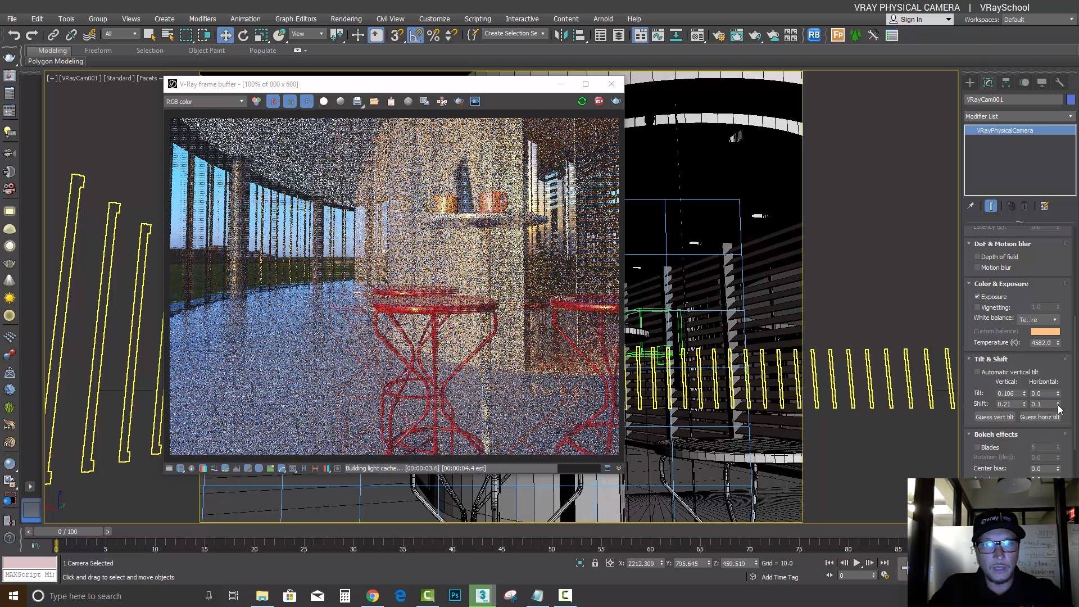Click the Custom balance color swatch
The image size is (1079, 607).
point(1045,332)
